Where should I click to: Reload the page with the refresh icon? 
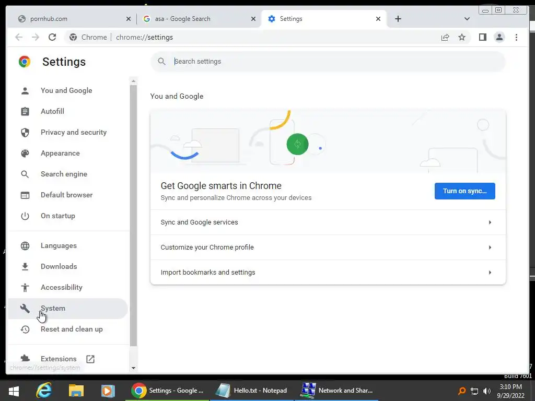[x=52, y=37]
